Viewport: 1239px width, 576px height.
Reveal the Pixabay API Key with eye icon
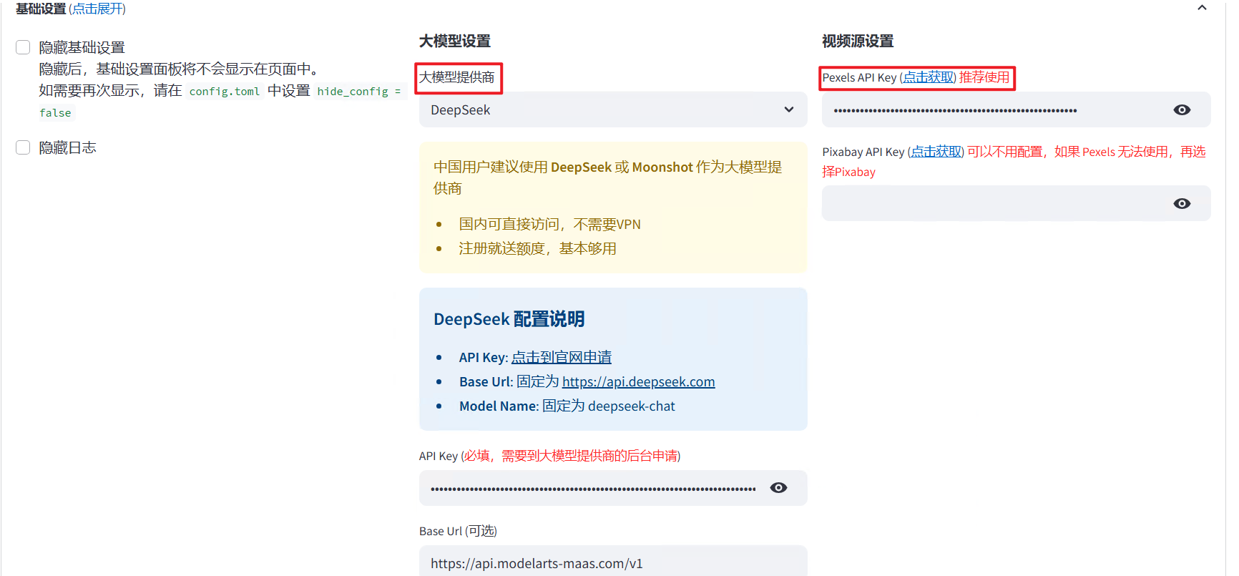pos(1182,203)
